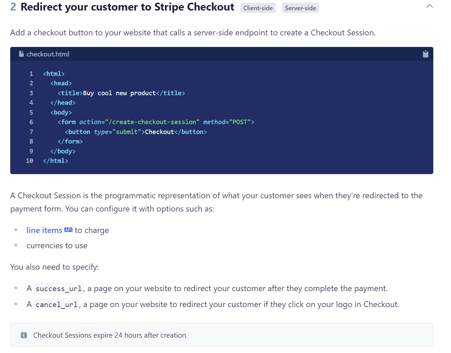
Task: Open the line items API link
Action: point(44,230)
